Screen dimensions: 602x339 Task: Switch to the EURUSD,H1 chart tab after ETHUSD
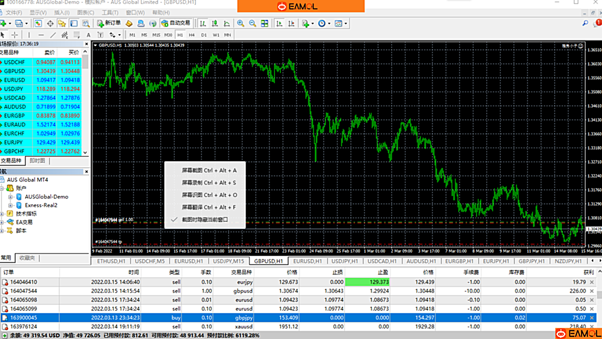pos(188,261)
